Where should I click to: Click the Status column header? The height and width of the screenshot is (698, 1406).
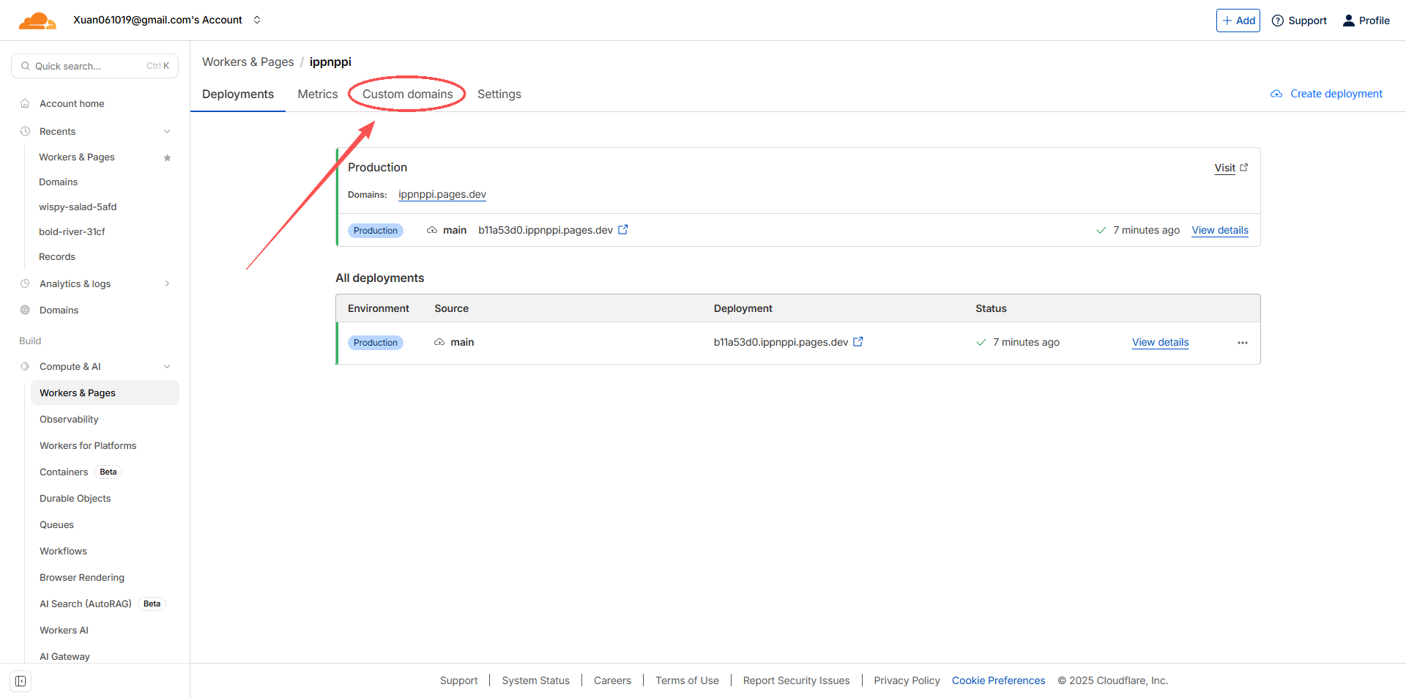(991, 308)
